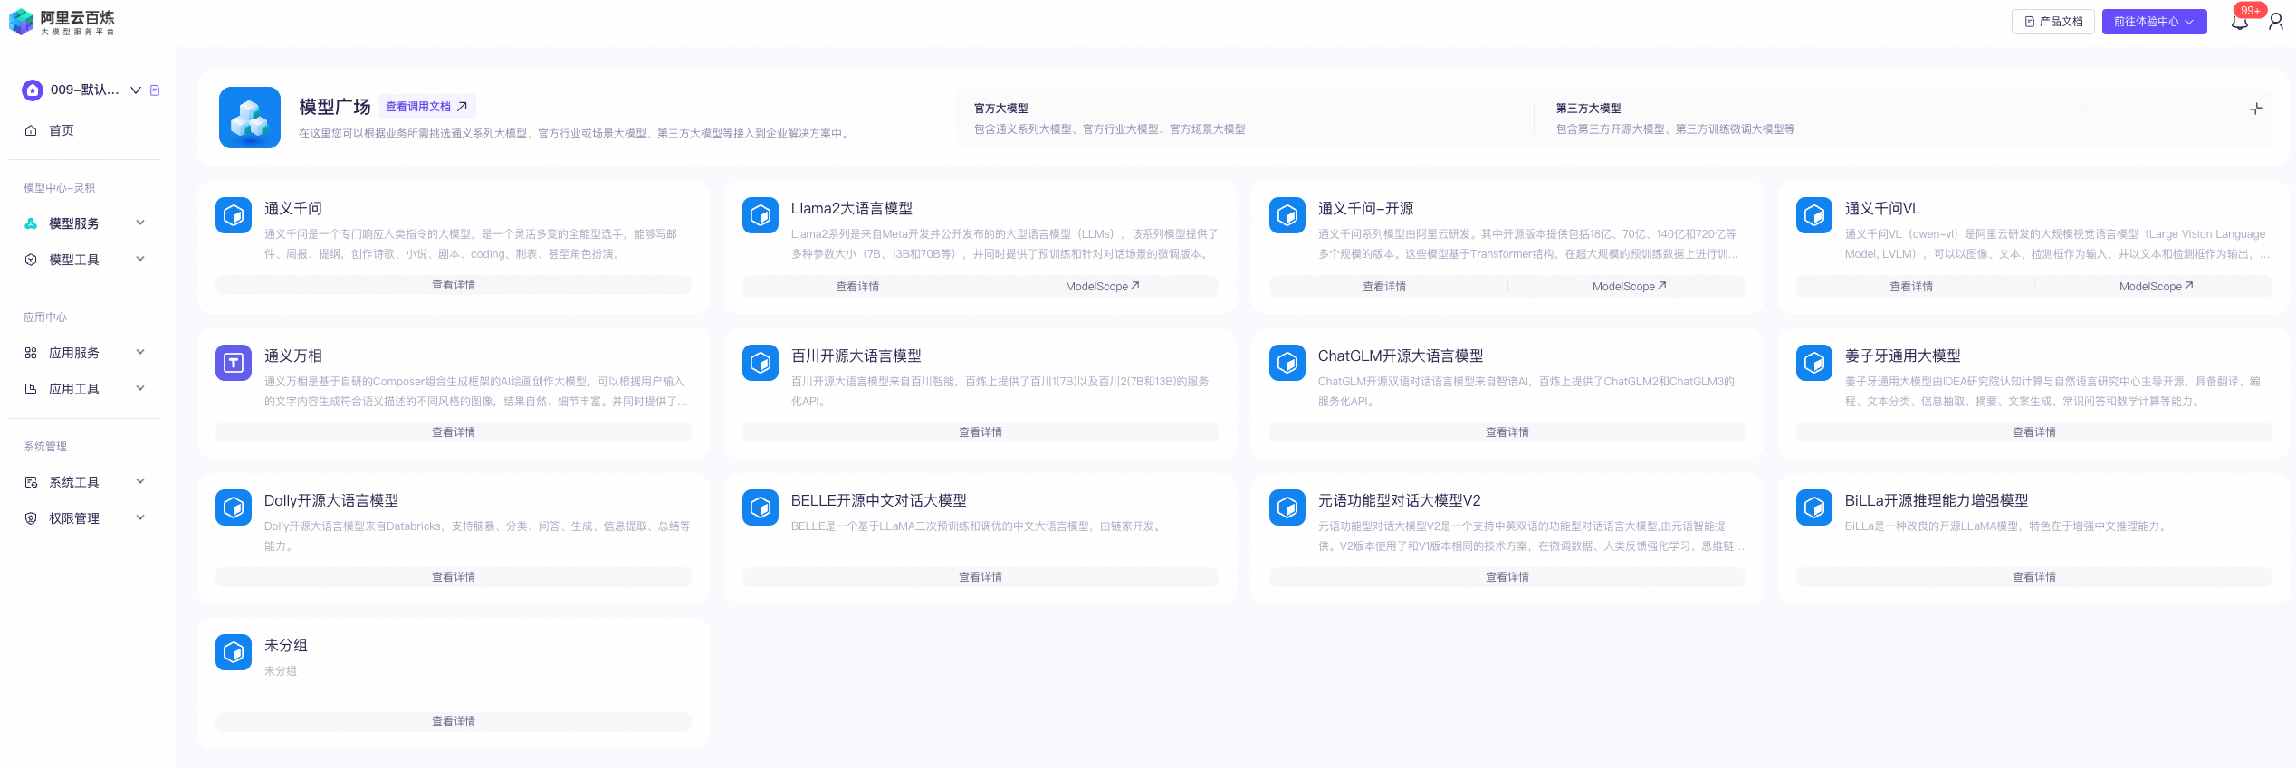The height and width of the screenshot is (768, 2296).
Task: Click the BELLE开源中文对话大模型 card icon
Action: coord(761,507)
